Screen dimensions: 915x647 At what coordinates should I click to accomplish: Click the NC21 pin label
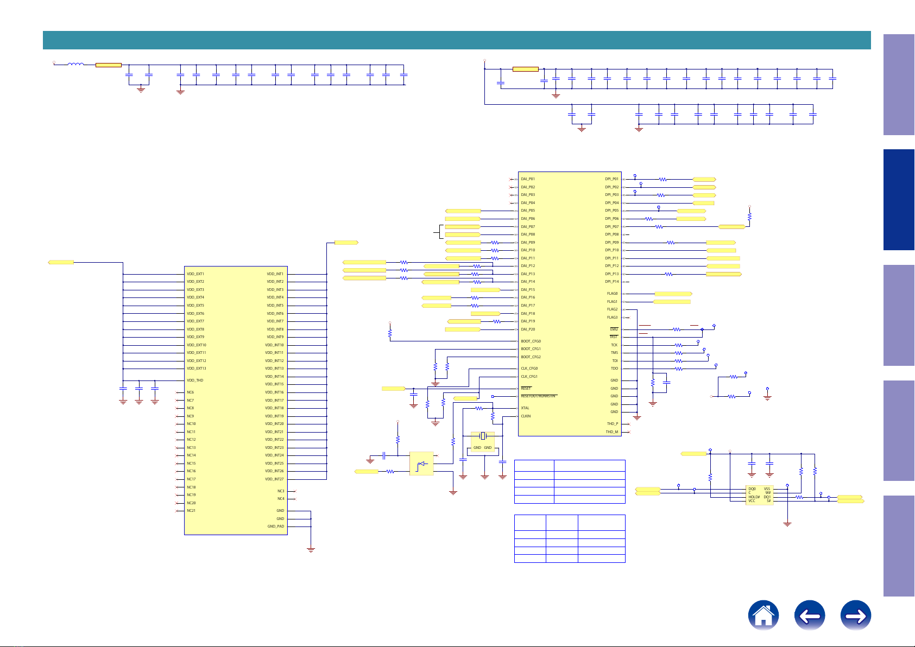point(192,511)
